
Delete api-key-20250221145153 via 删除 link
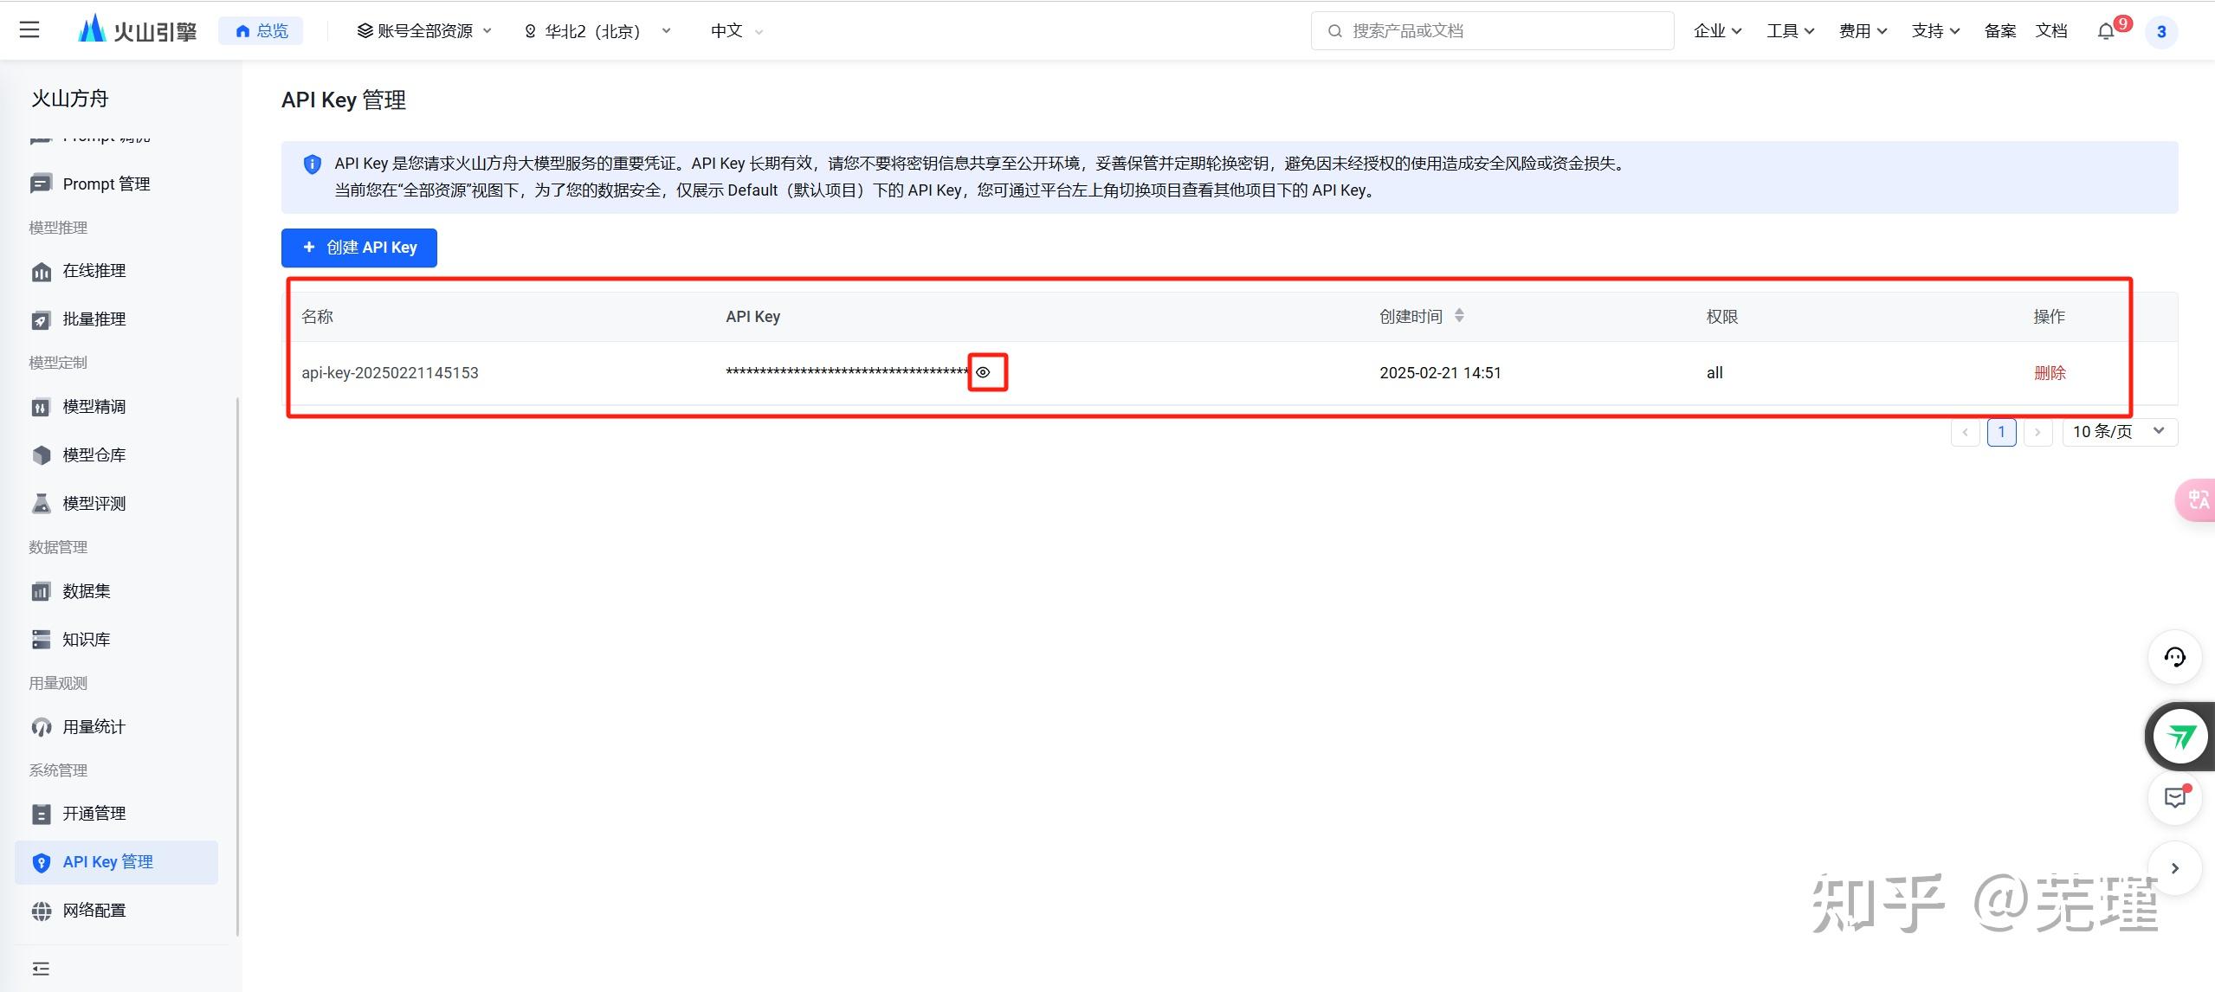pyautogui.click(x=2049, y=372)
